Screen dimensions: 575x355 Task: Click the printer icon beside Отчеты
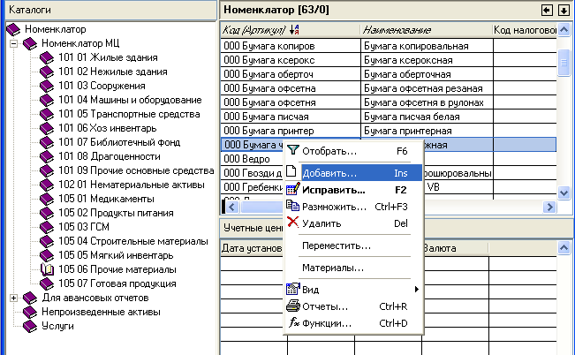pos(293,306)
